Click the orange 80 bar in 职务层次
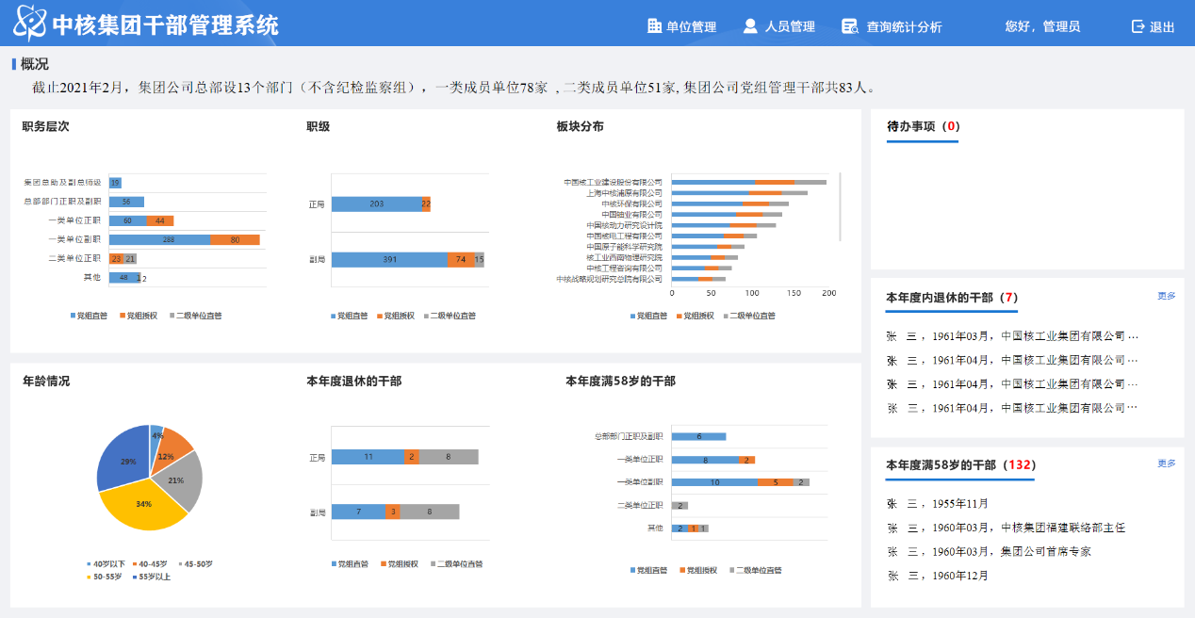Screen dimensions: 1195x618 pyautogui.click(x=235, y=239)
